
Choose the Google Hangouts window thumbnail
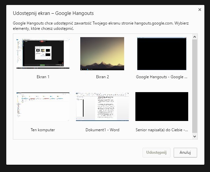click(x=162, y=54)
